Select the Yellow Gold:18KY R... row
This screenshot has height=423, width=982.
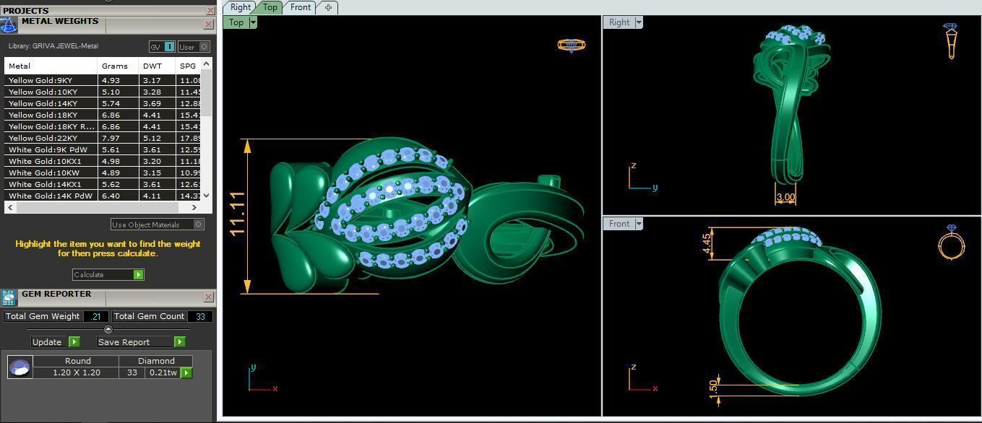pyautogui.click(x=103, y=126)
